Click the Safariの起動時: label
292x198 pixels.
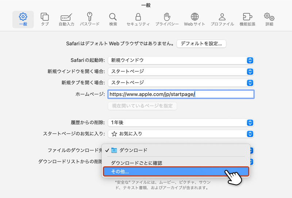tap(88, 60)
